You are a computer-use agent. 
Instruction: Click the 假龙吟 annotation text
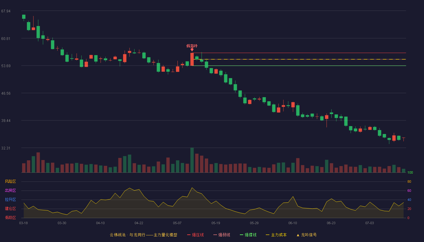click(x=192, y=46)
